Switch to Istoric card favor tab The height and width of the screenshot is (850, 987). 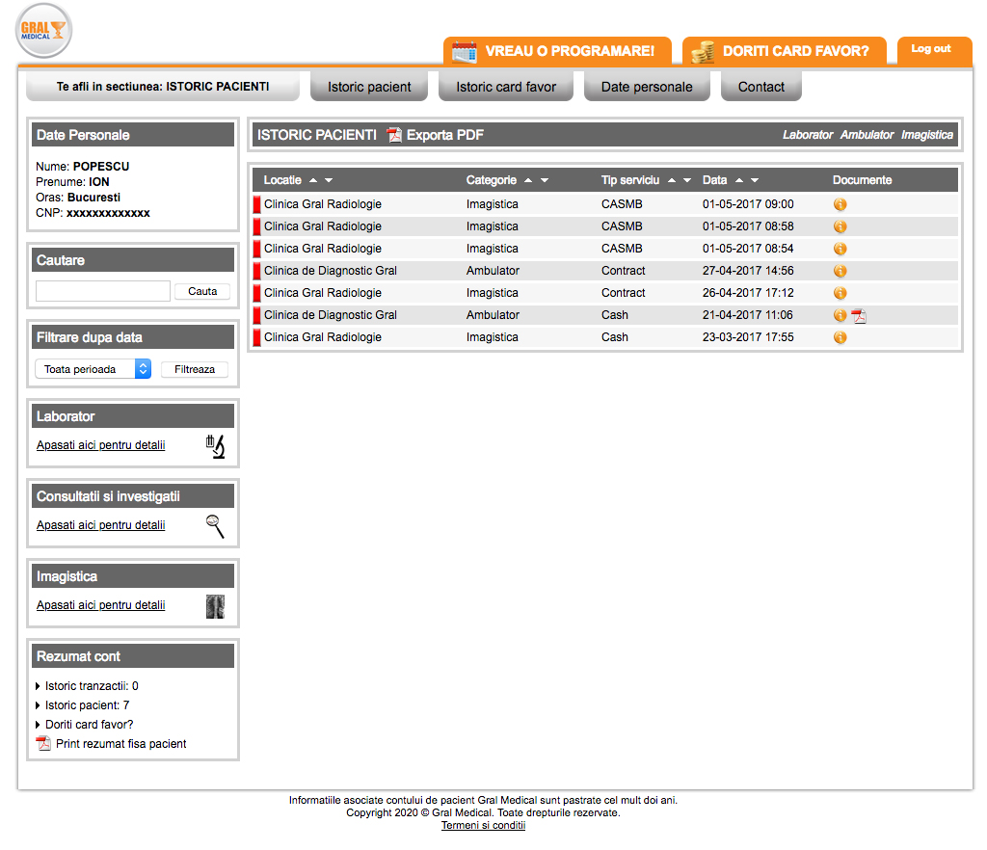pyautogui.click(x=506, y=87)
